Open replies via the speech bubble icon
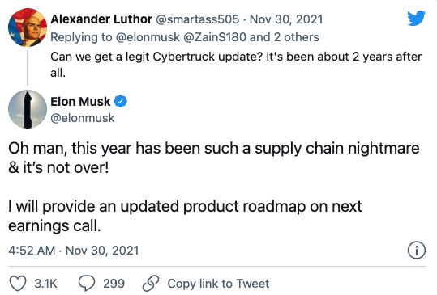This screenshot has height=295, width=437. [x=87, y=283]
